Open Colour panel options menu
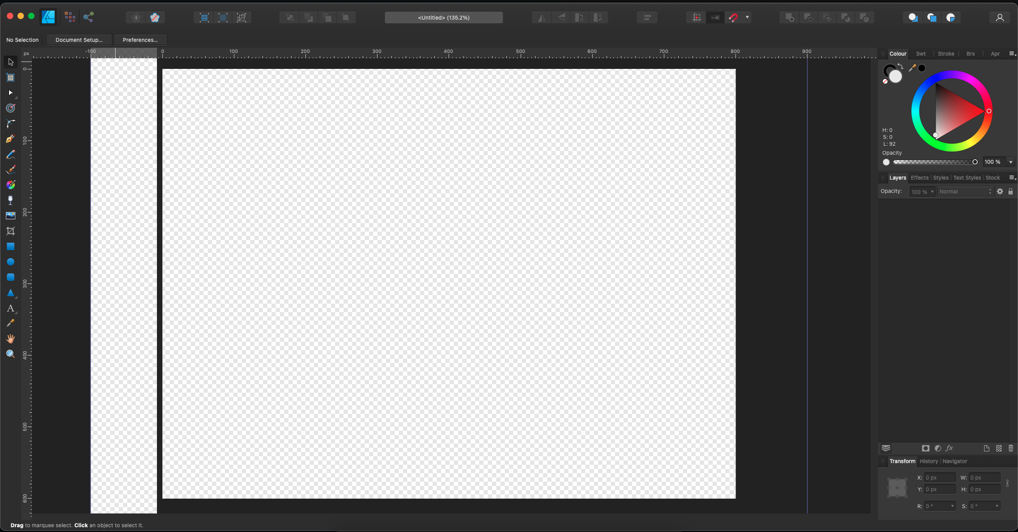 click(1012, 54)
